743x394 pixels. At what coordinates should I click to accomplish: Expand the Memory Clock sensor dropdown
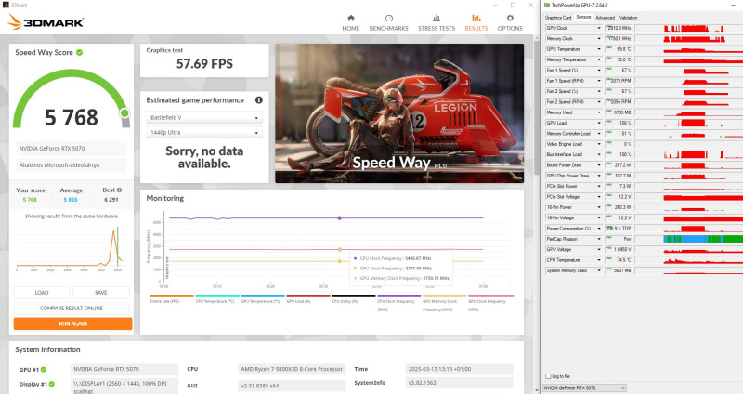599,38
